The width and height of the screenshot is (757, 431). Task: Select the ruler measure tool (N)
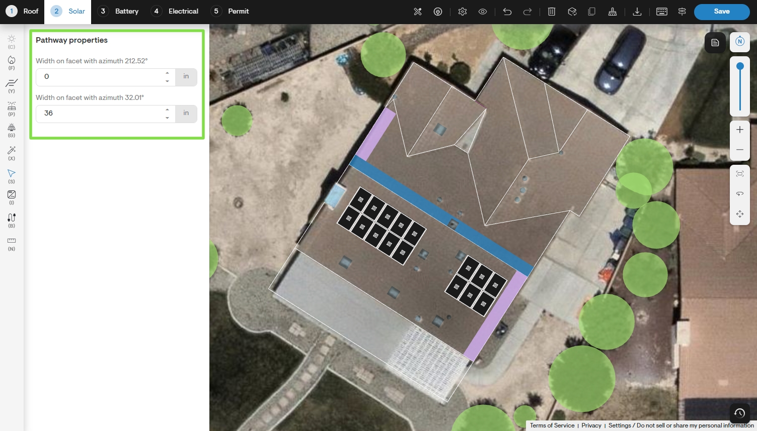pos(12,244)
